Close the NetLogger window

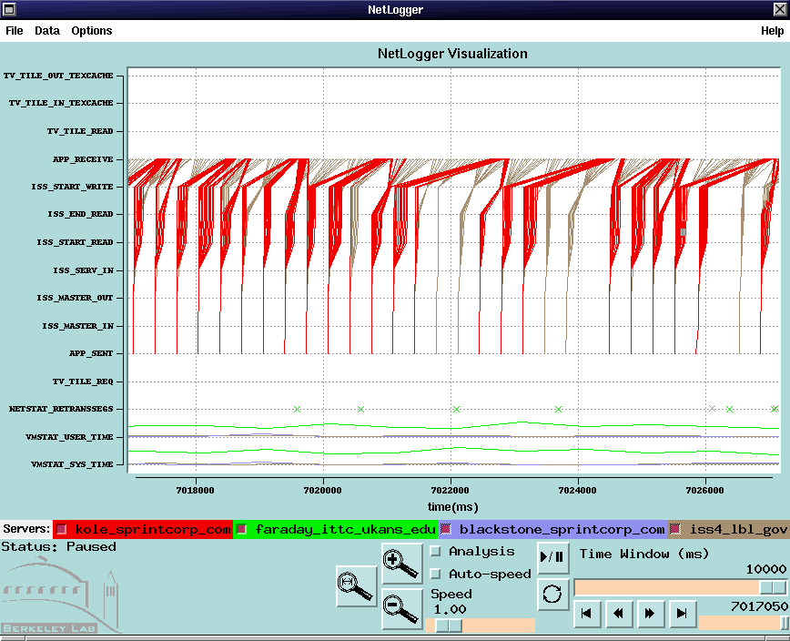pyautogui.click(x=780, y=9)
